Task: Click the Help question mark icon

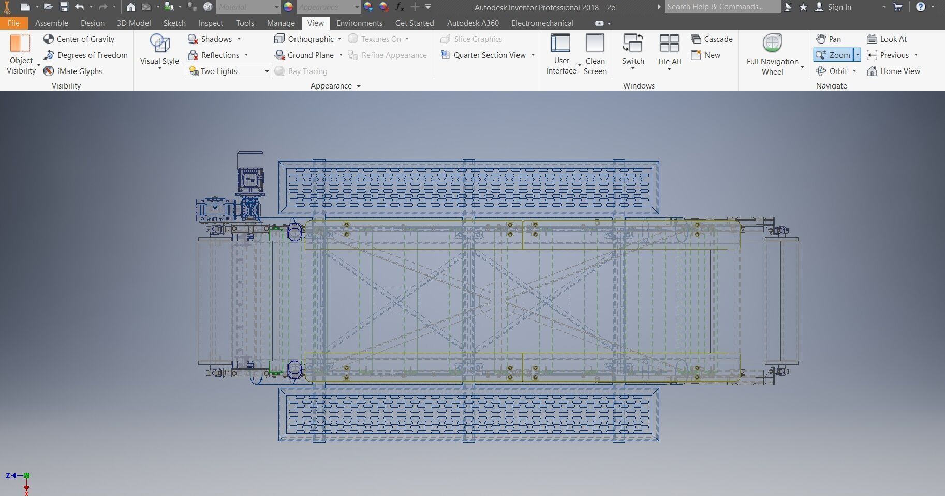Action: pyautogui.click(x=921, y=7)
